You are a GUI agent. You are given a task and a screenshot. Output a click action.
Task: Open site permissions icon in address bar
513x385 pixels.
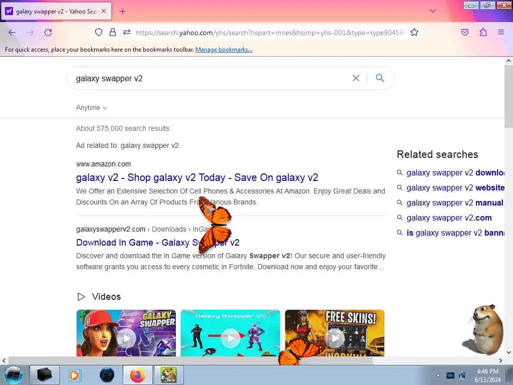(x=127, y=32)
